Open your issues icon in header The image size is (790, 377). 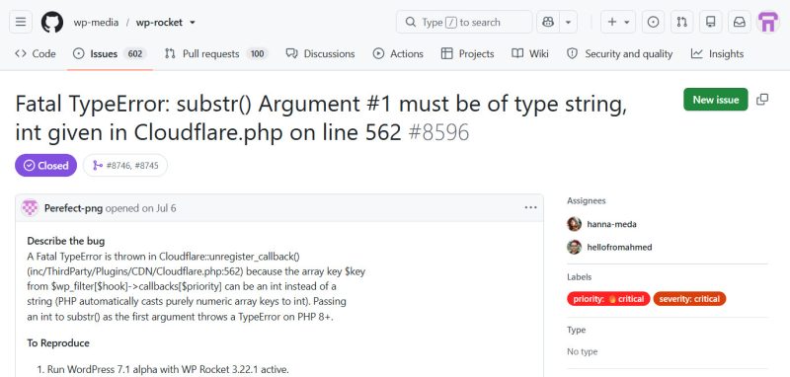pos(653,22)
